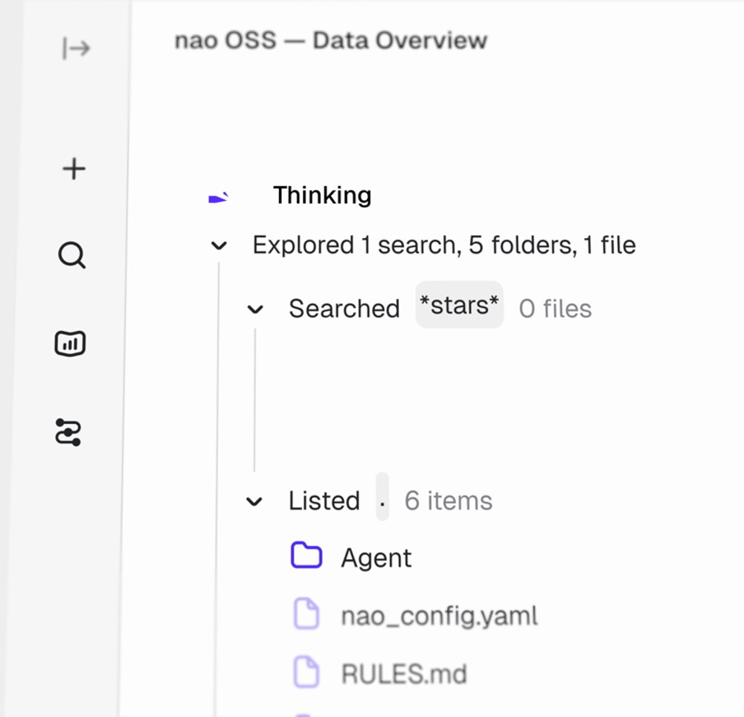Click the RULES.md file icon
Viewport: 744px width, 717px height.
coord(307,672)
